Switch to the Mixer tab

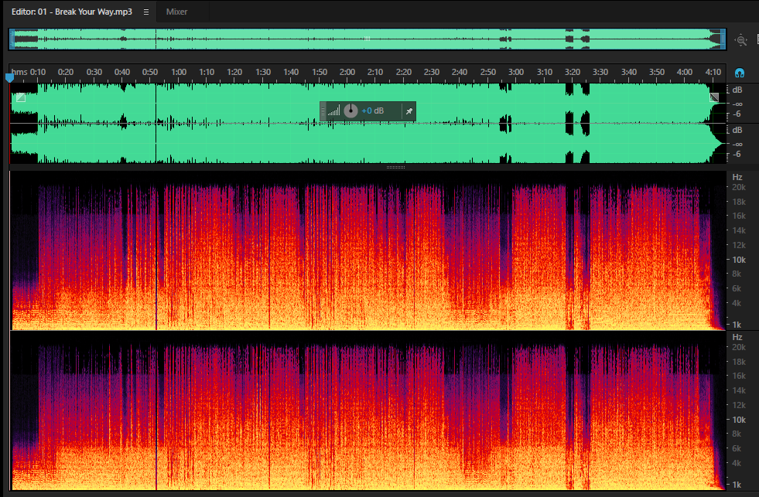pyautogui.click(x=176, y=12)
